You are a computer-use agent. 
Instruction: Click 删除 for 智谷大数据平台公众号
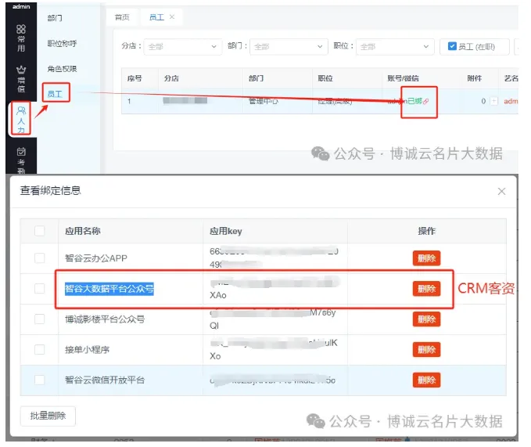pos(426,289)
